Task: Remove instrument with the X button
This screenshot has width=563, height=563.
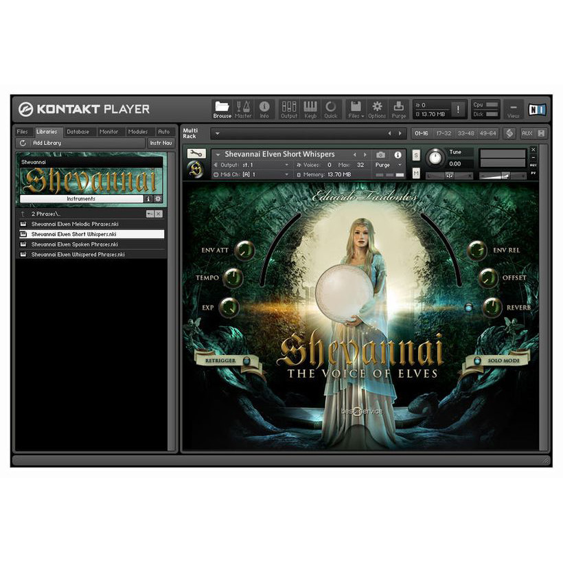Action: click(533, 150)
